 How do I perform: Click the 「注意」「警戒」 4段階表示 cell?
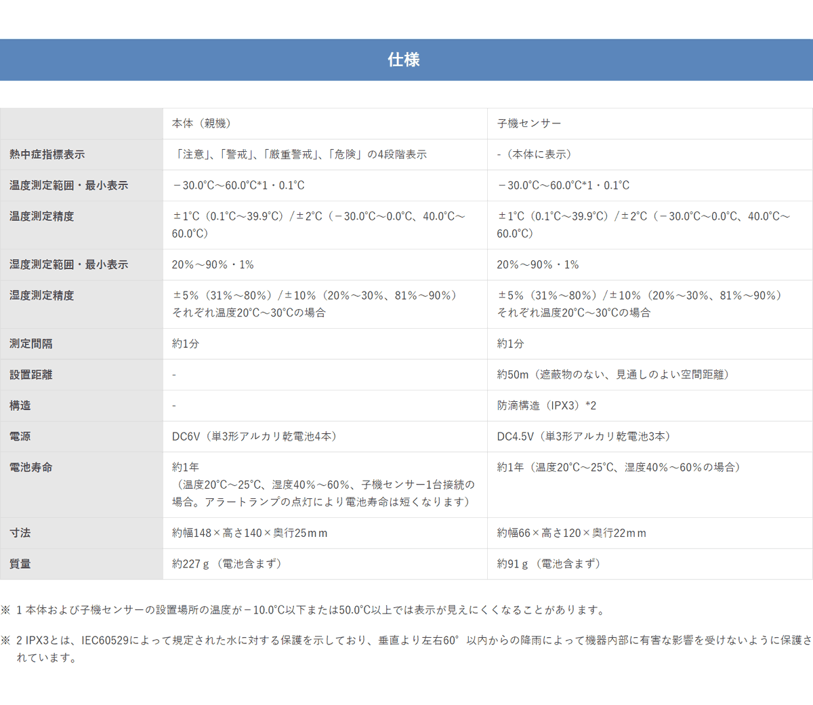click(x=325, y=155)
